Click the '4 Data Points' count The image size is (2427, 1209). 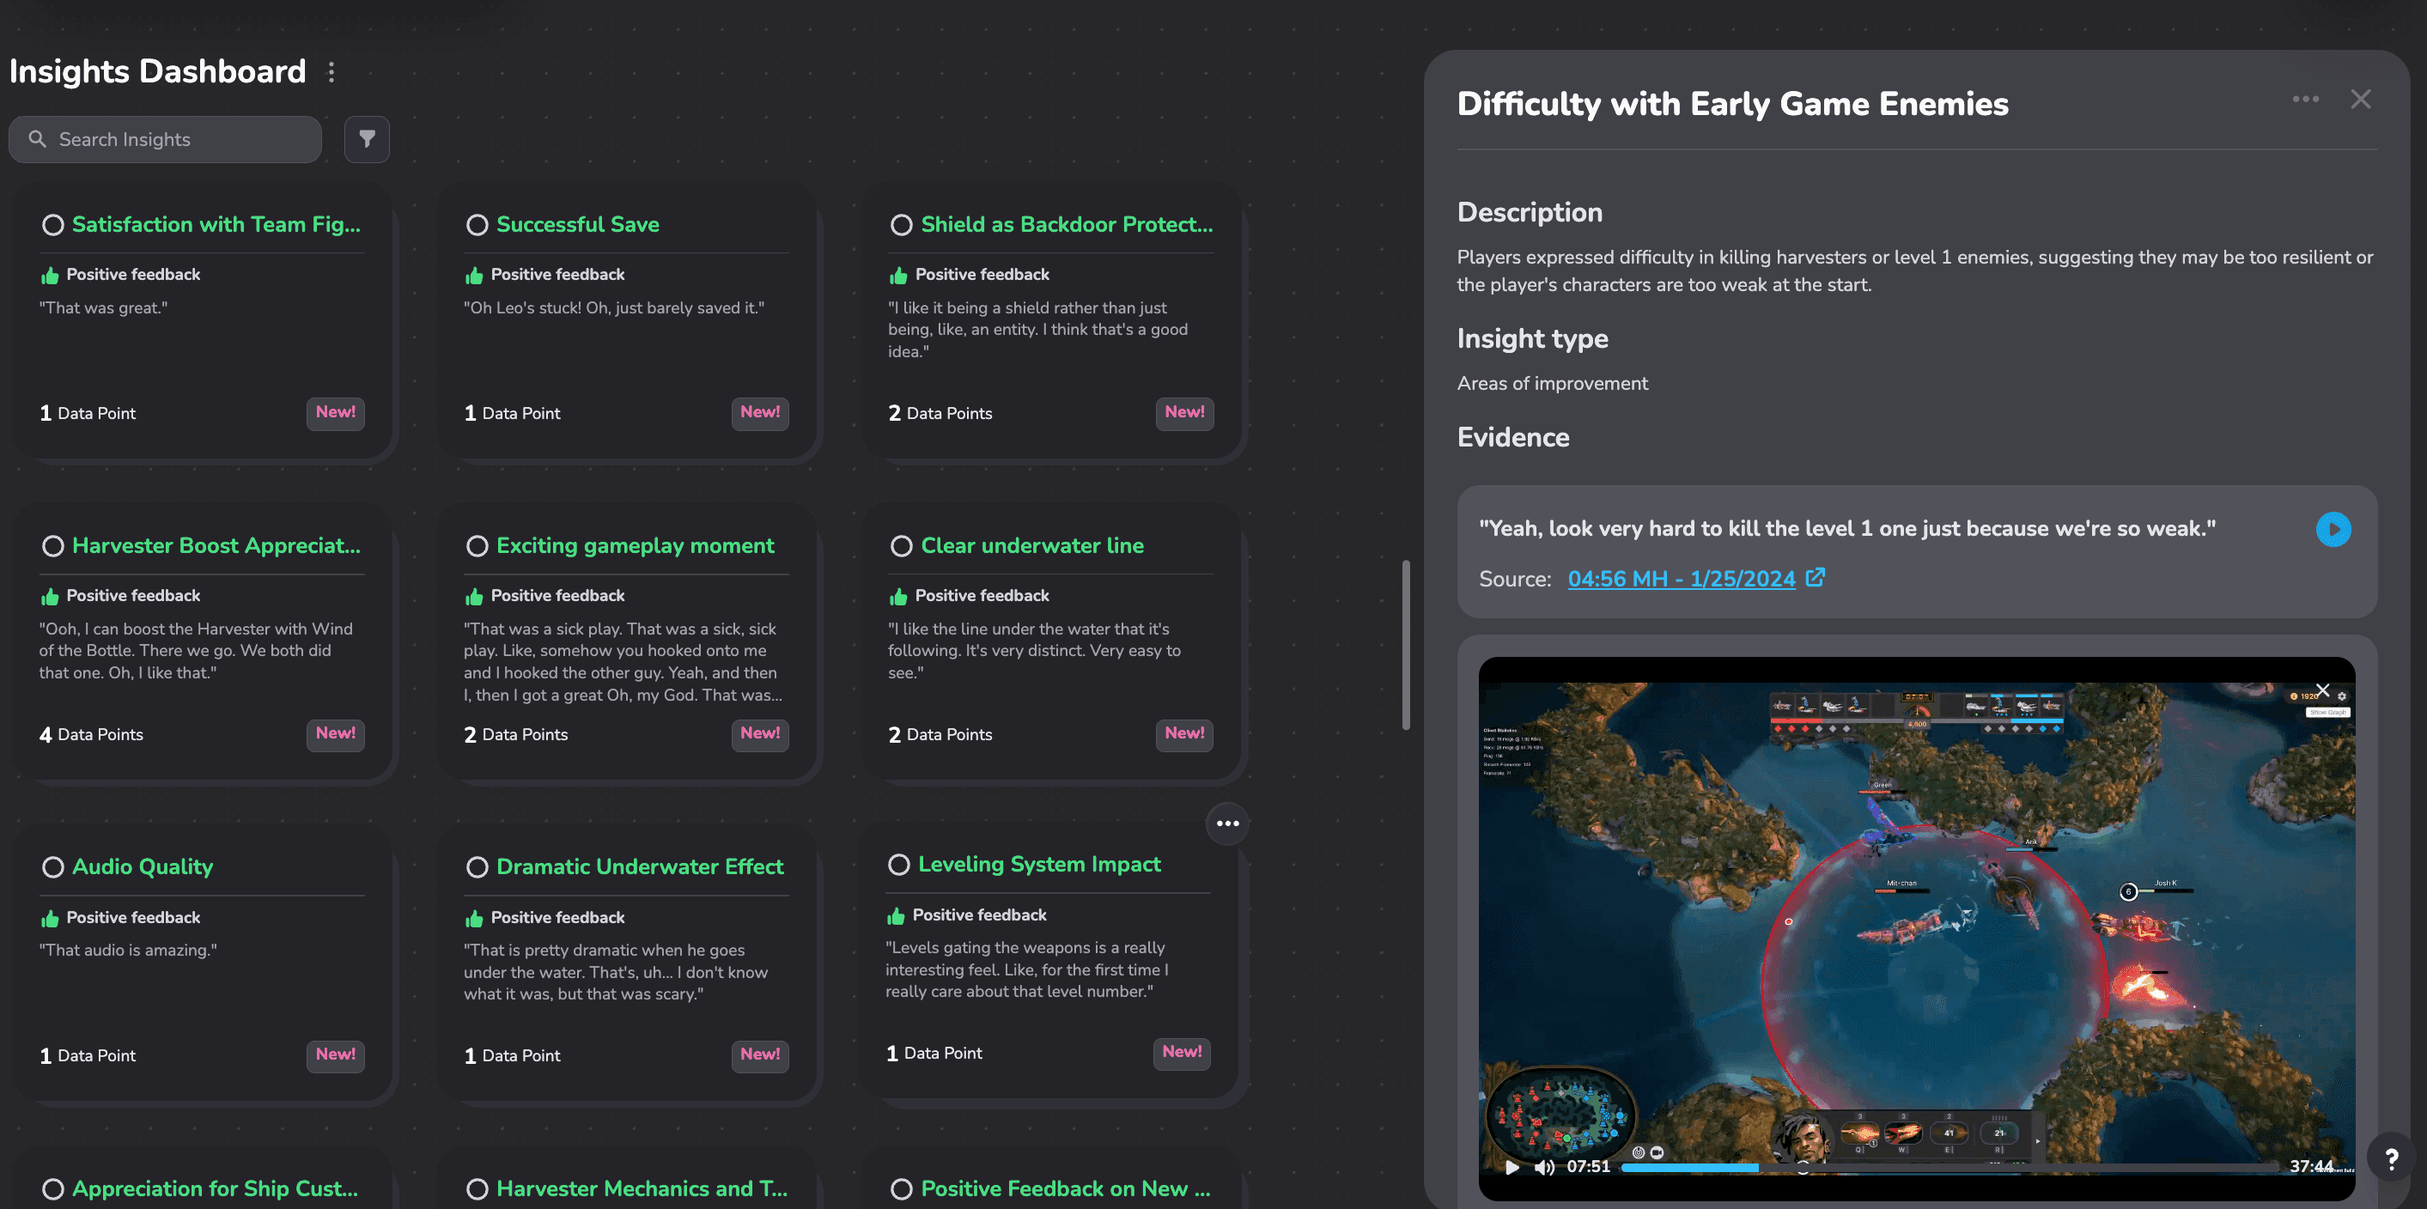click(91, 734)
